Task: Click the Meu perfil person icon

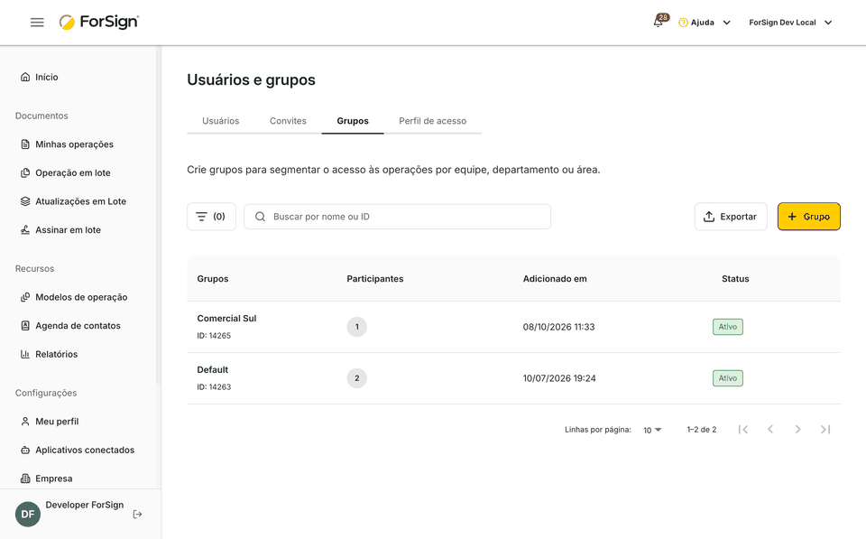Action: pyautogui.click(x=25, y=422)
